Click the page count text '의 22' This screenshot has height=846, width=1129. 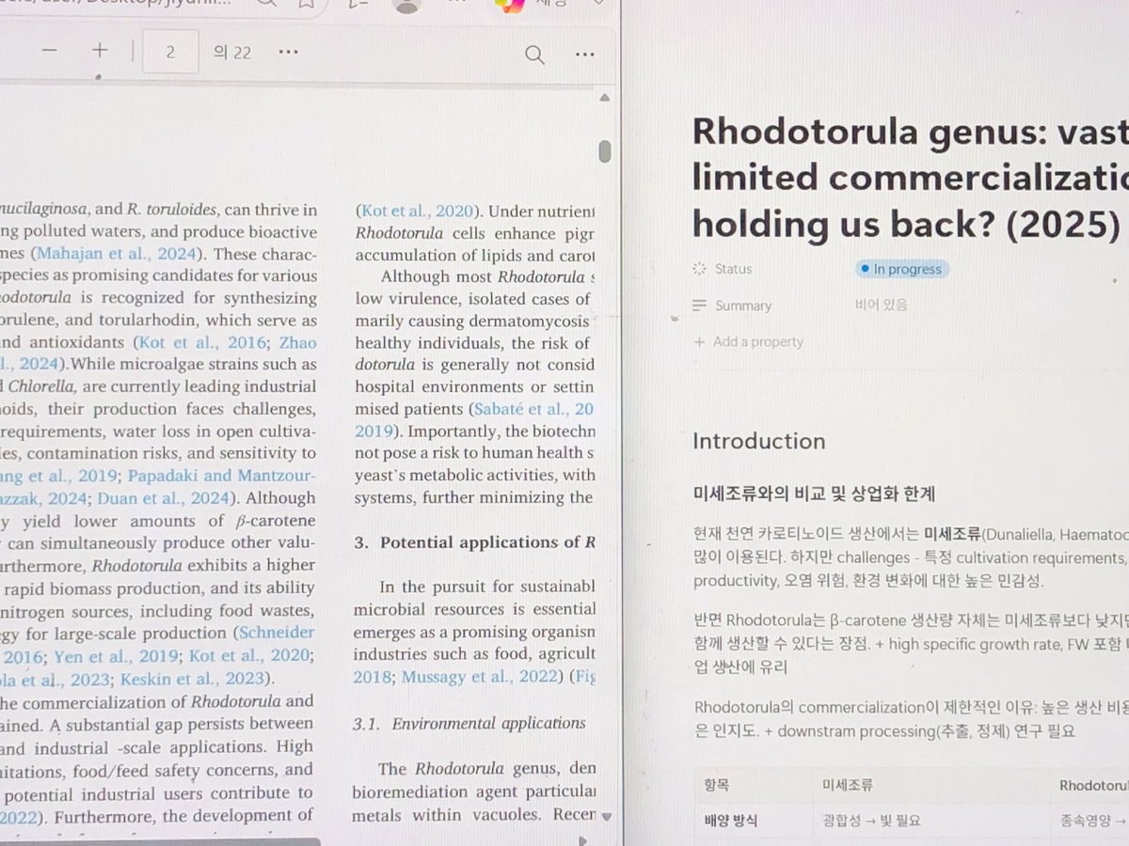click(232, 53)
